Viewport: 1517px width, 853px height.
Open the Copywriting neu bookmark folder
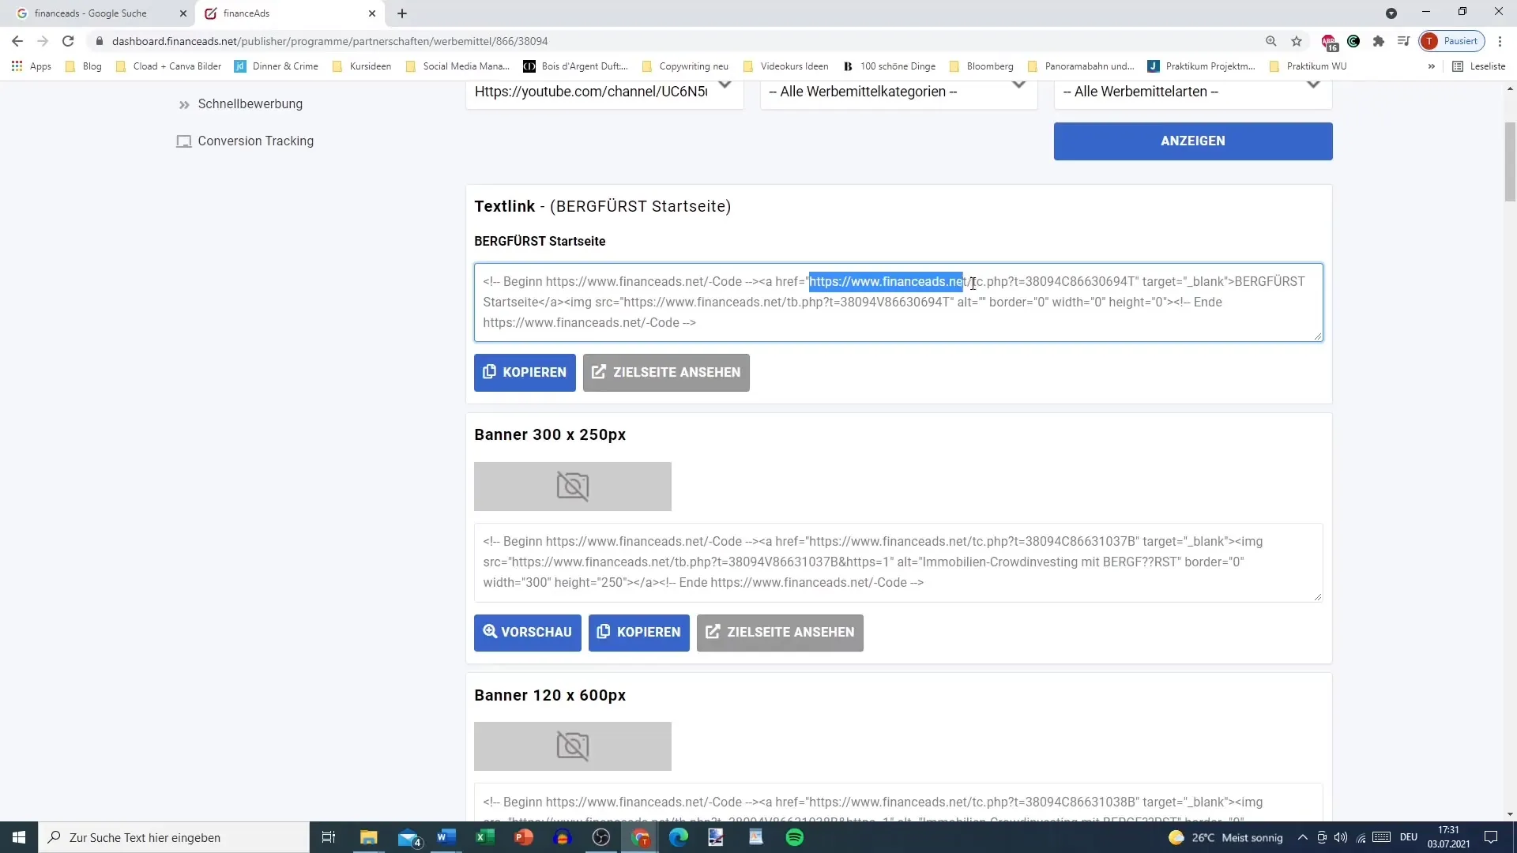point(686,66)
